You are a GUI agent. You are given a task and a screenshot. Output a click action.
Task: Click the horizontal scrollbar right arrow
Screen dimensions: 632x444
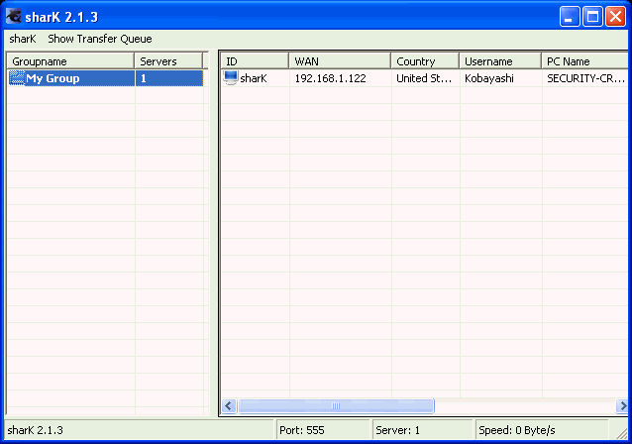621,405
